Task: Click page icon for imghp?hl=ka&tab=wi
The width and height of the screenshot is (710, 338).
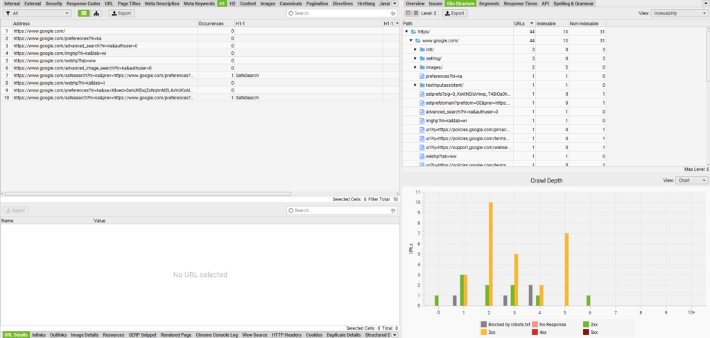Action: pos(422,121)
